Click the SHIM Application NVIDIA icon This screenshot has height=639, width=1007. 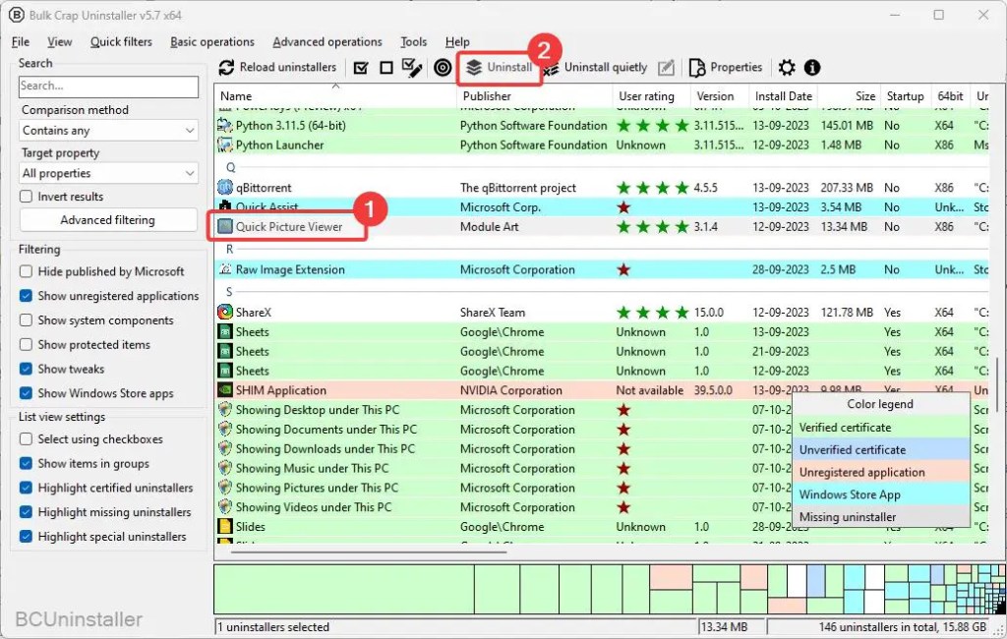pos(225,390)
